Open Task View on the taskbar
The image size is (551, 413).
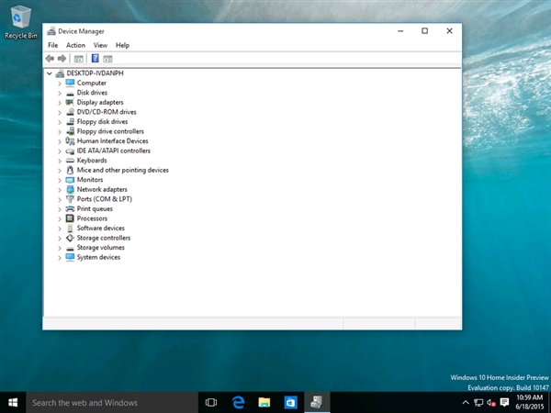[211, 403]
